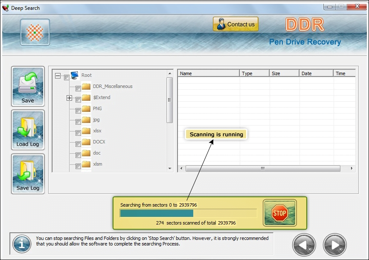Image resolution: width=369 pixels, height=260 pixels.
Task: Go back with the left arrow button
Action: pos(304,245)
